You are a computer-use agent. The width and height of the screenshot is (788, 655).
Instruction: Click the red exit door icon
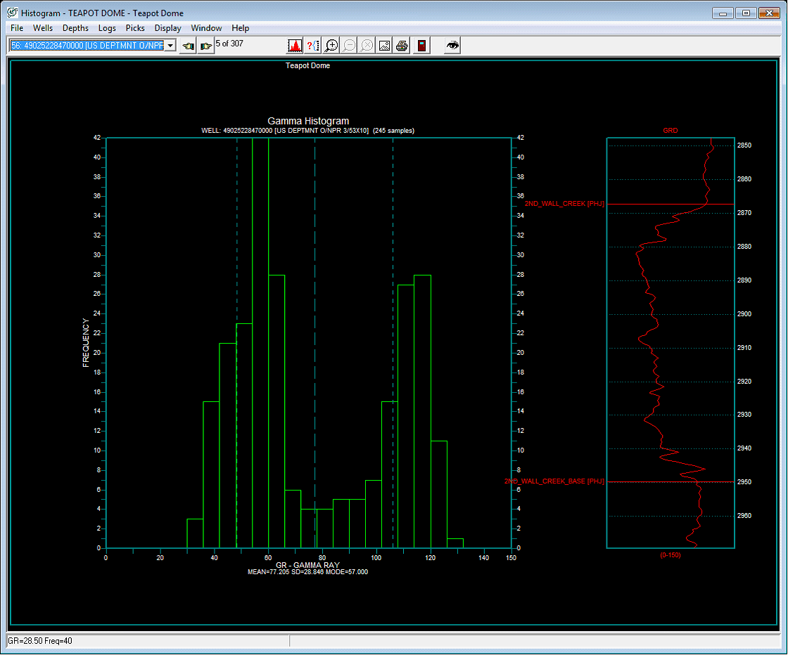pyautogui.click(x=421, y=46)
